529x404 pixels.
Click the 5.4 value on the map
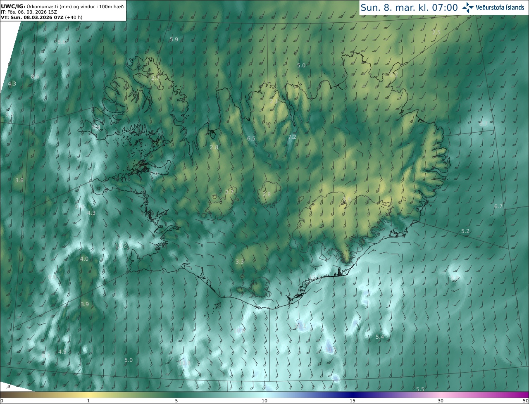[380, 337]
